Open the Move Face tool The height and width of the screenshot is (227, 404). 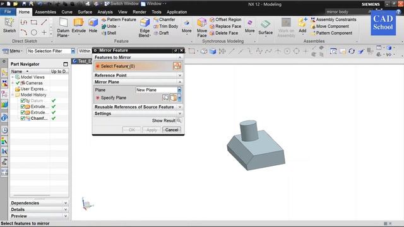(x=202, y=28)
